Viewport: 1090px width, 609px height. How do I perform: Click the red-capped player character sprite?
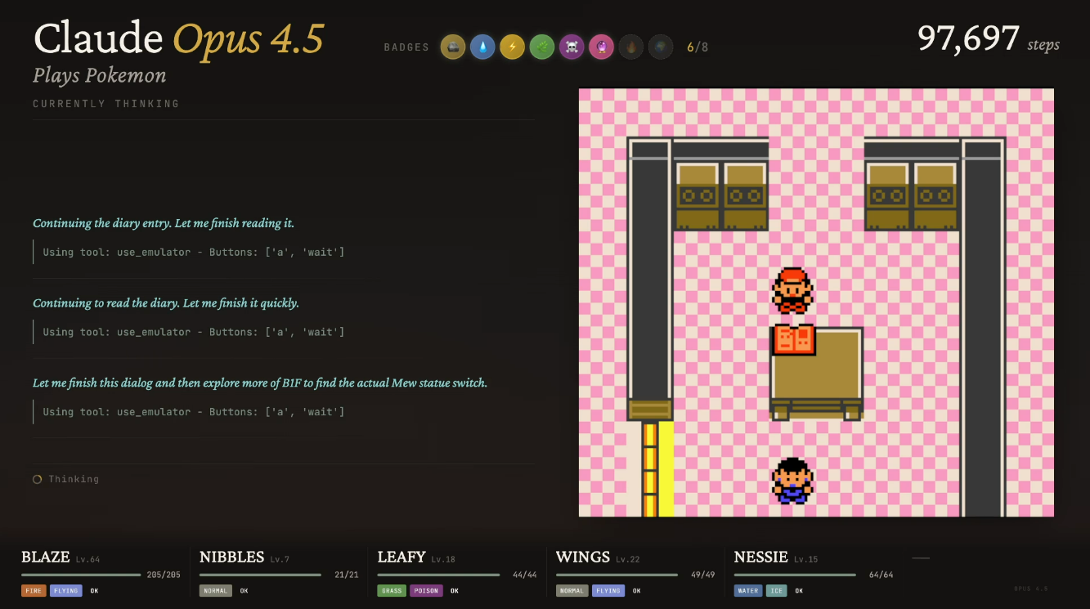tap(792, 290)
